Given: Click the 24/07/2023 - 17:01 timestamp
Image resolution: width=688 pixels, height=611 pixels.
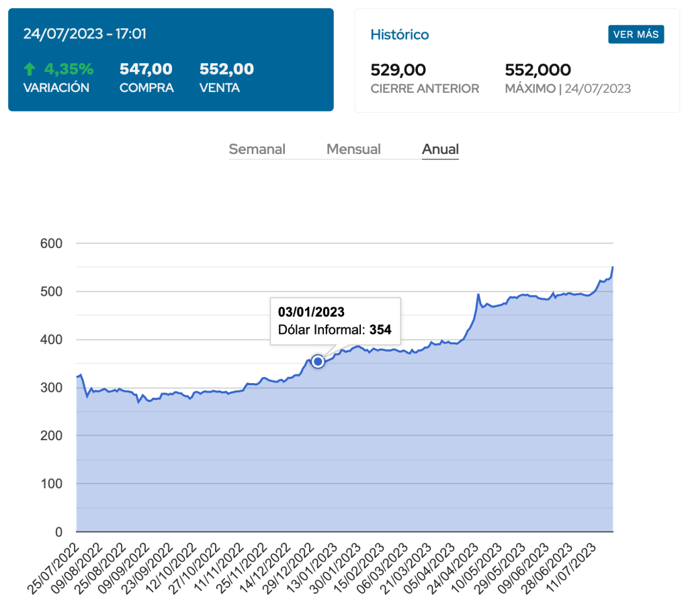Looking at the screenshot, I should click(85, 34).
